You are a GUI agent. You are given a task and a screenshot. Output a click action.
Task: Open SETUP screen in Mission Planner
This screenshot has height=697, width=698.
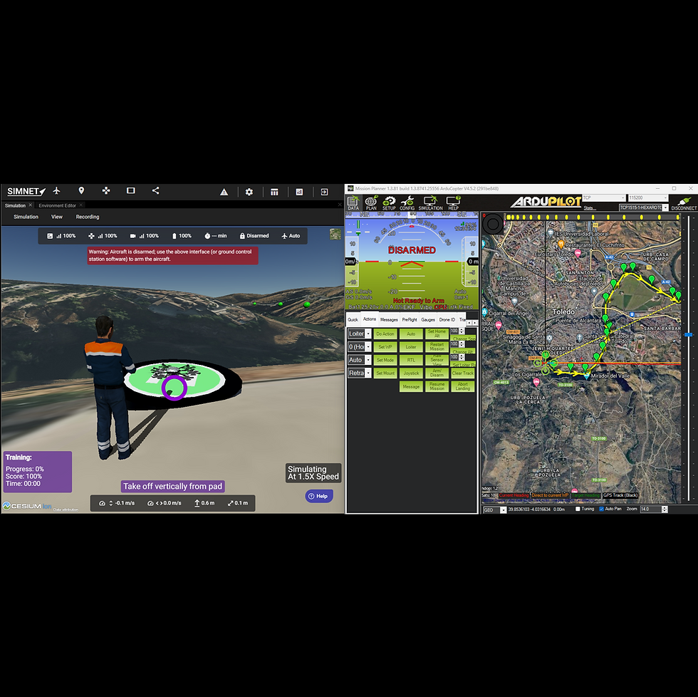389,203
